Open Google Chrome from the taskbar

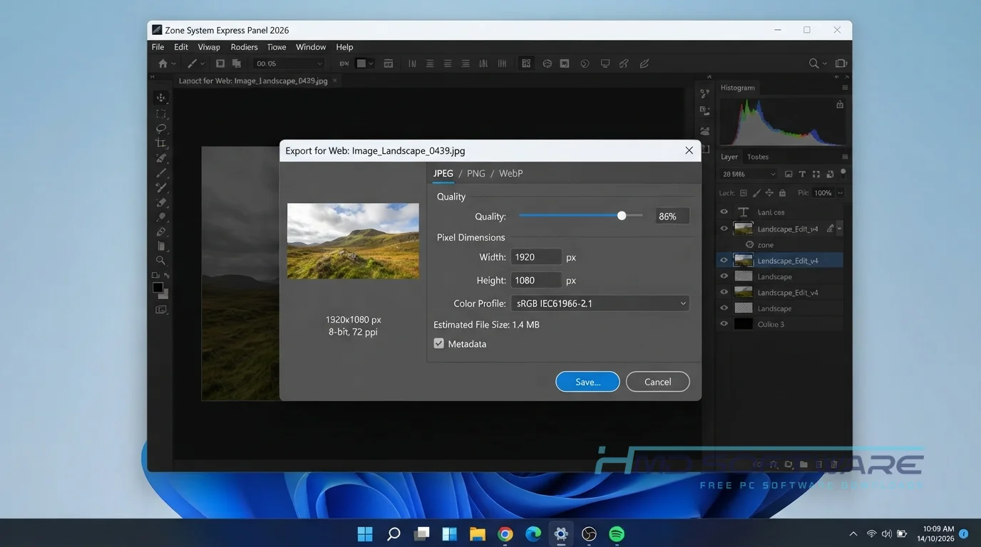(x=505, y=533)
